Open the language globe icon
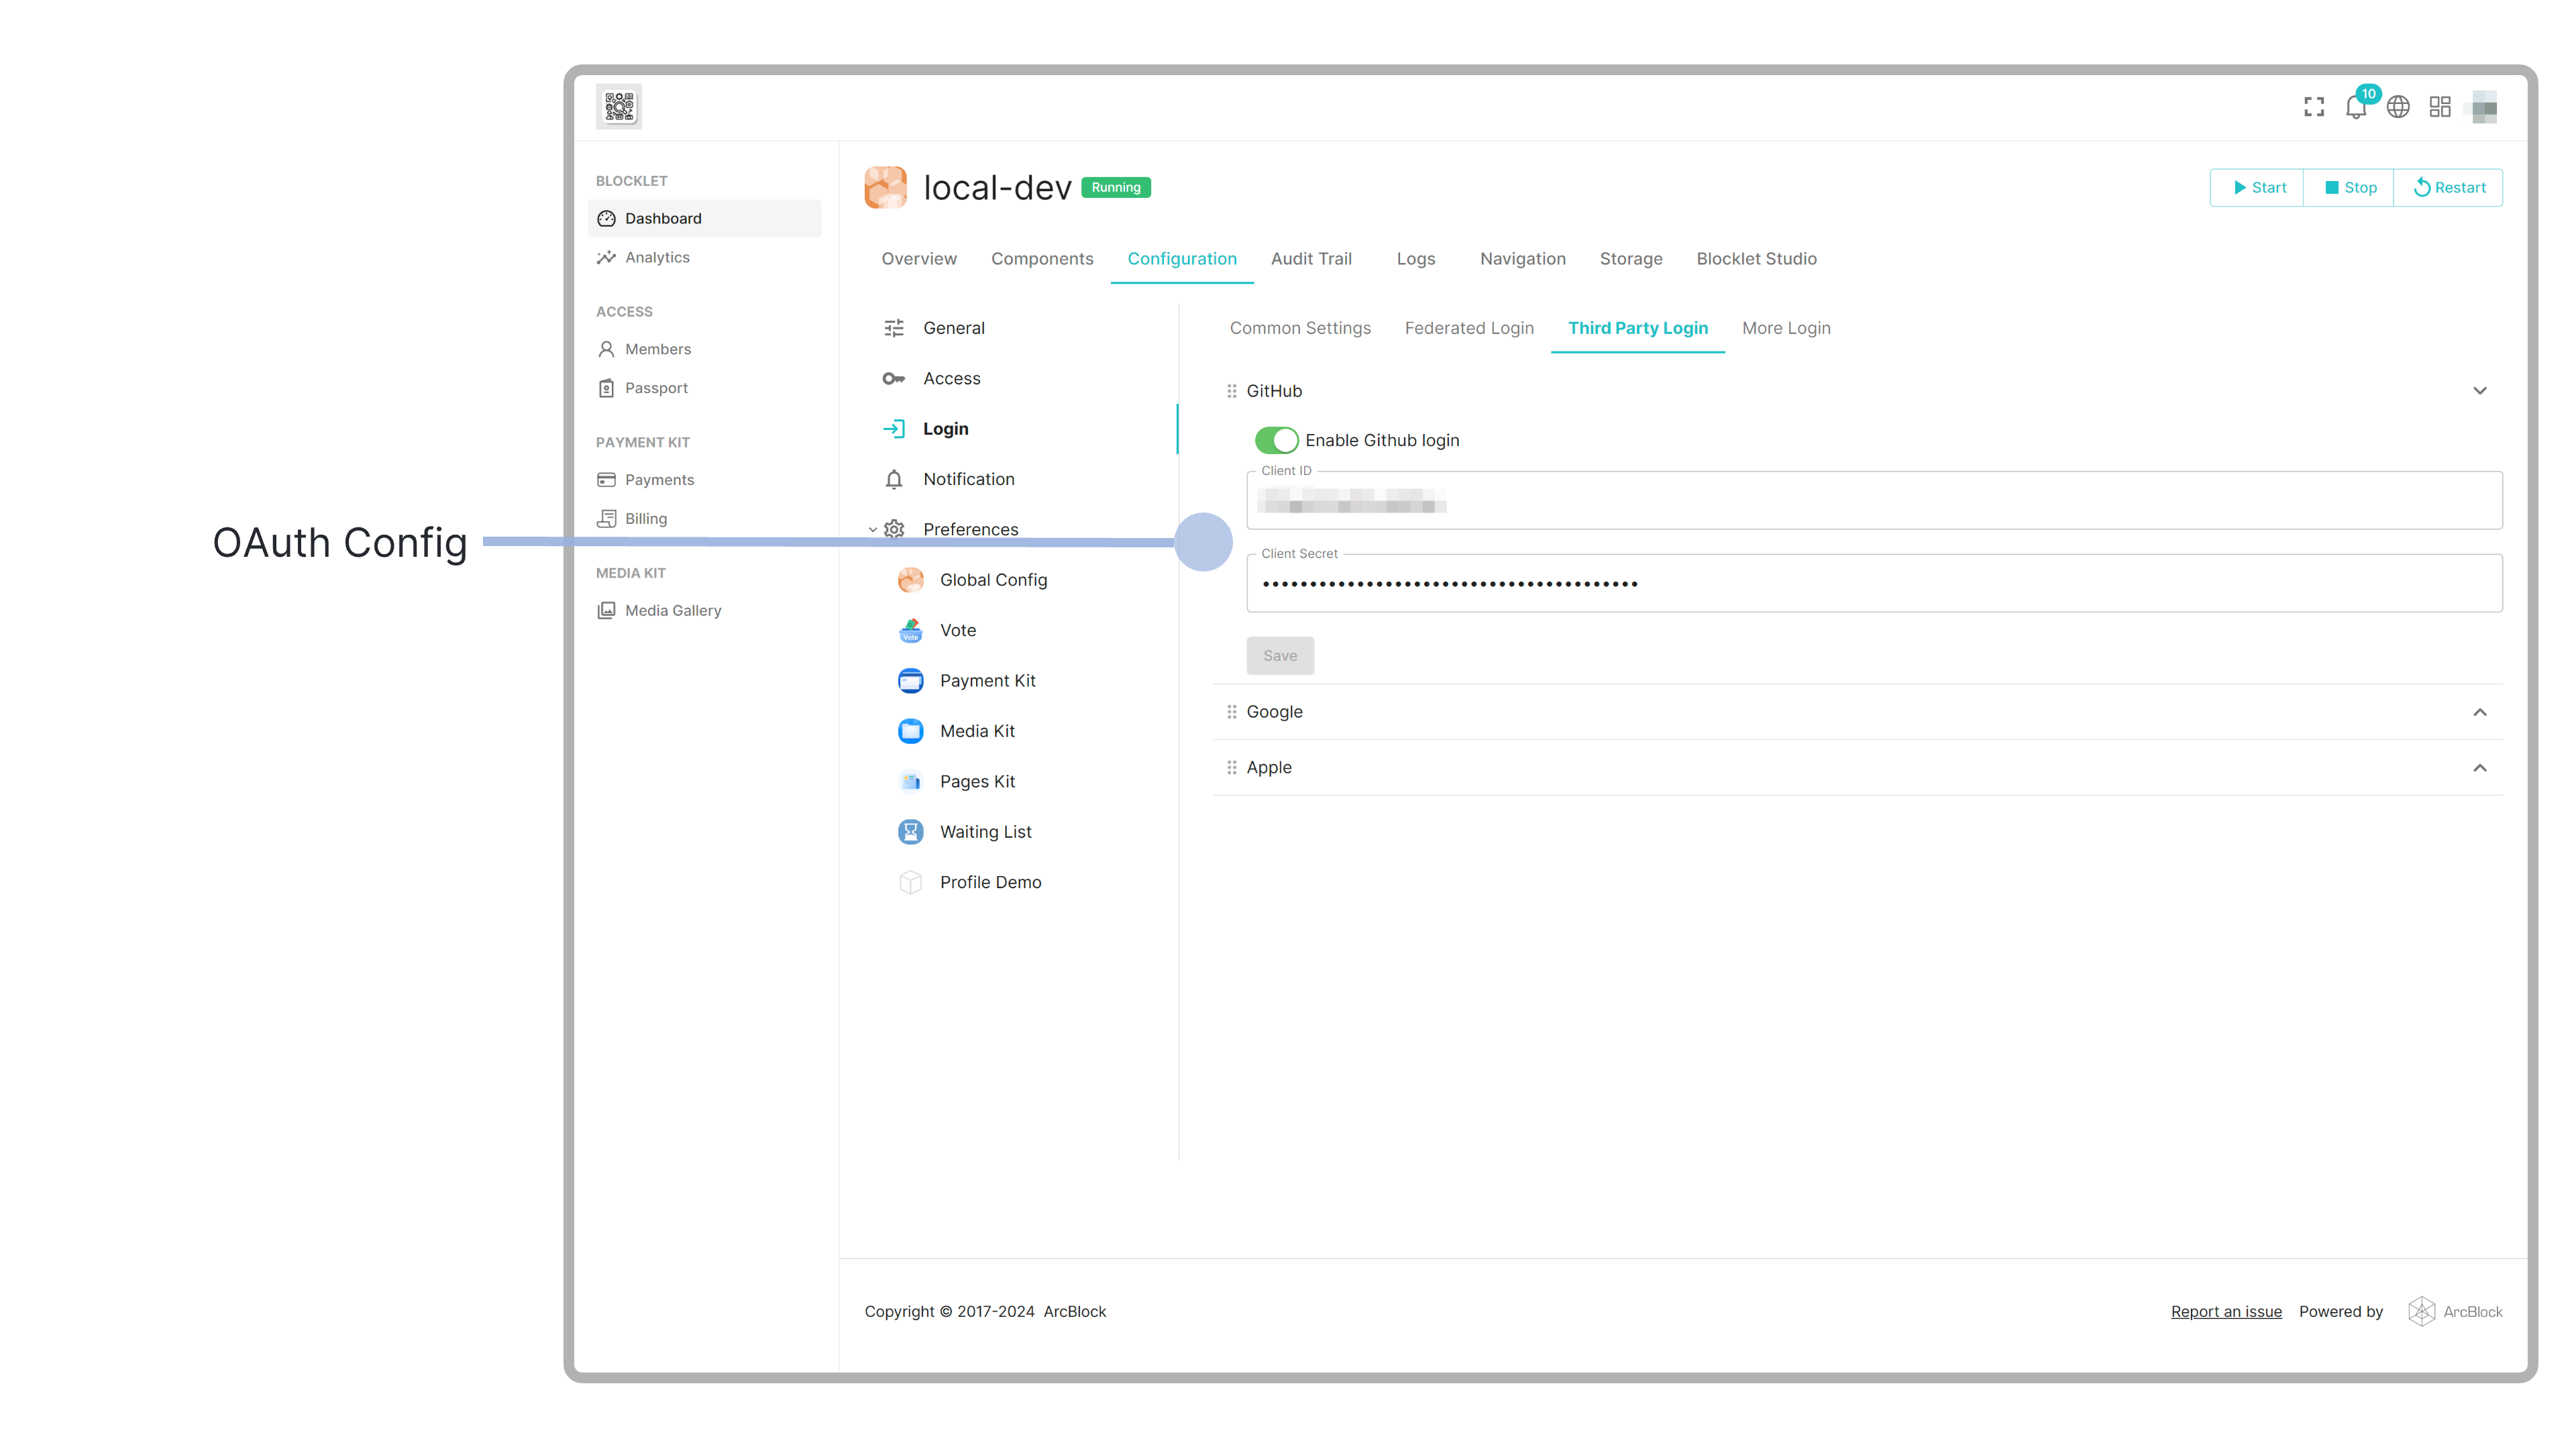 point(2398,107)
